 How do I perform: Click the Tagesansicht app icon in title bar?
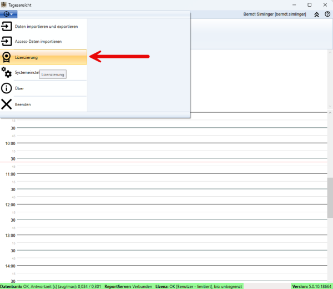point(4,4)
